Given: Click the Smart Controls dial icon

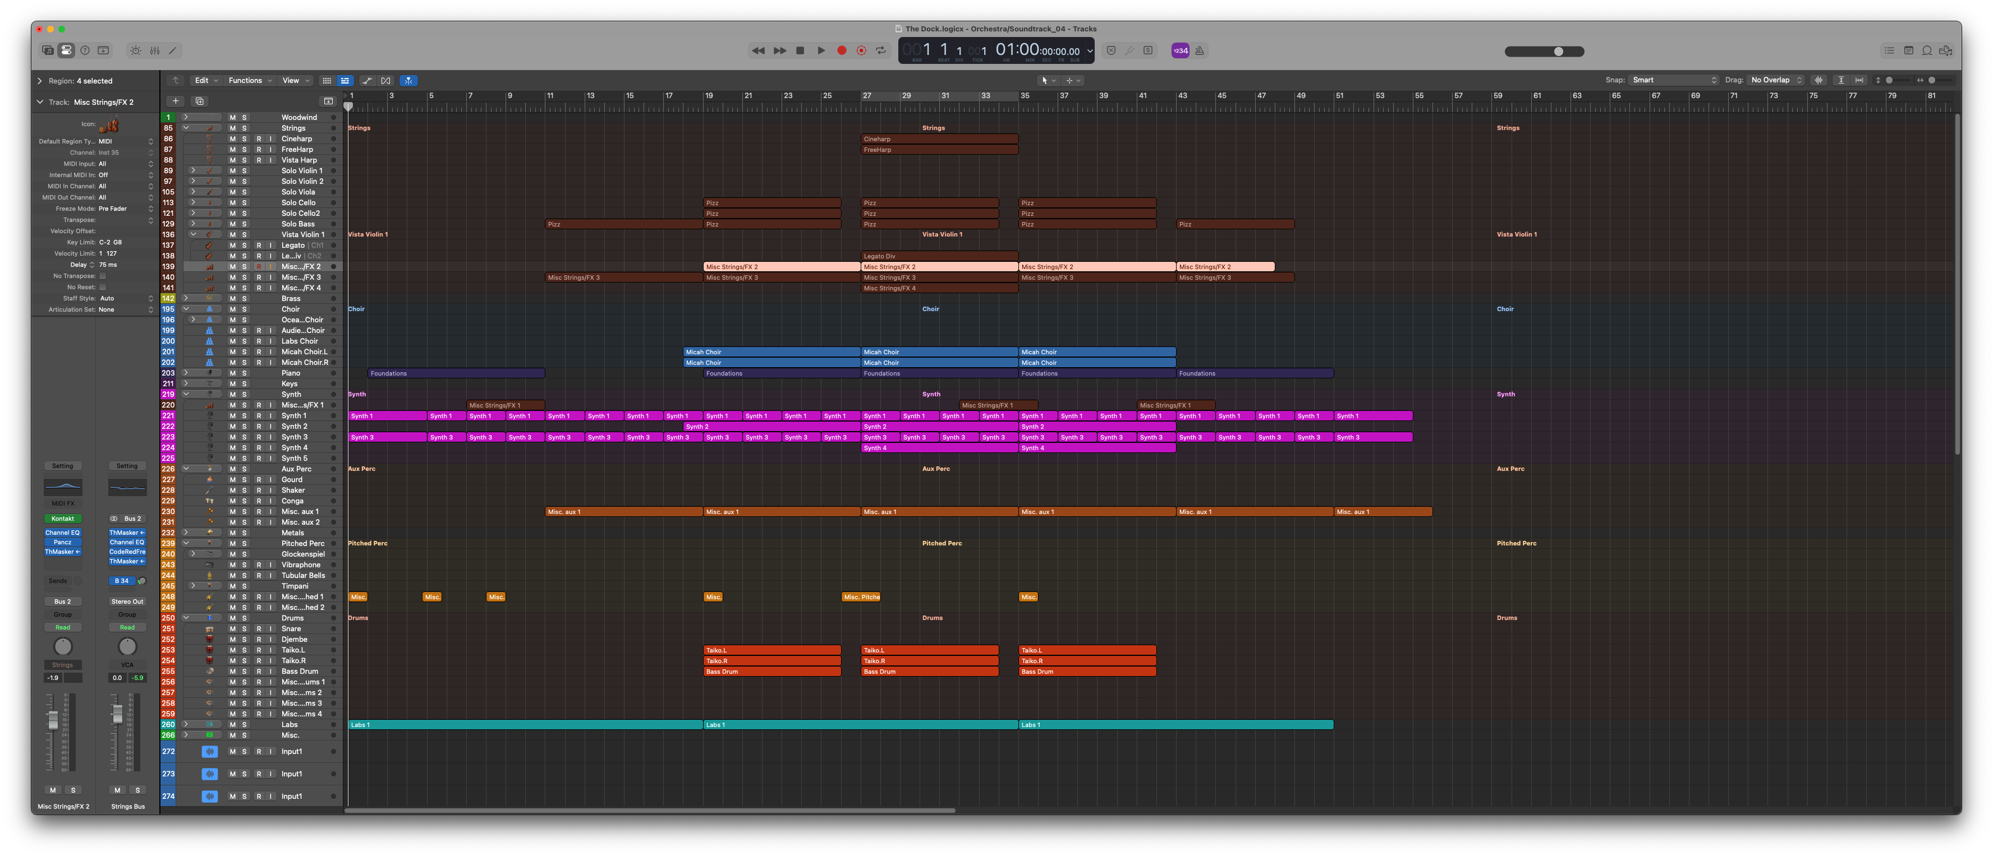Looking at the screenshot, I should pos(135,50).
